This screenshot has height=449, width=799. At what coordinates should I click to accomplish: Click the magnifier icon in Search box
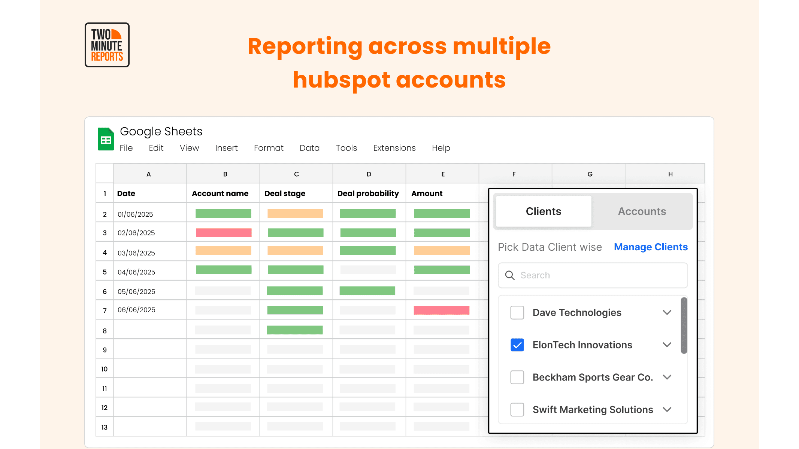pyautogui.click(x=510, y=275)
